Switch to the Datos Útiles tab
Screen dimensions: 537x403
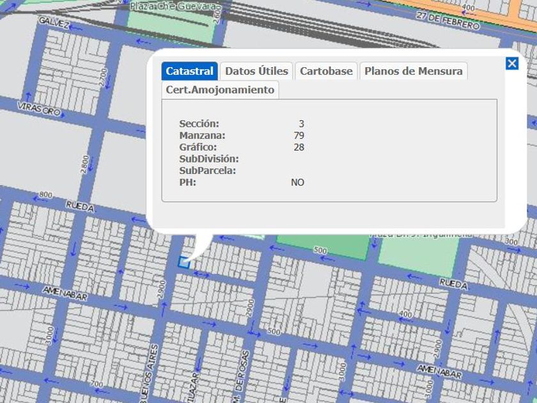[x=256, y=71]
